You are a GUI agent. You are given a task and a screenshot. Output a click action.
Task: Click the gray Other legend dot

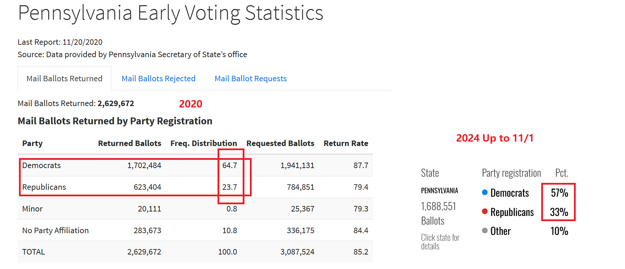tap(485, 231)
